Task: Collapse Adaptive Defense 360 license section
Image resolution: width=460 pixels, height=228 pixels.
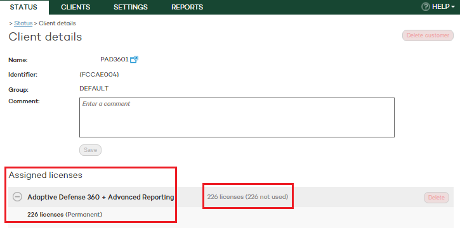Action: coord(17,197)
